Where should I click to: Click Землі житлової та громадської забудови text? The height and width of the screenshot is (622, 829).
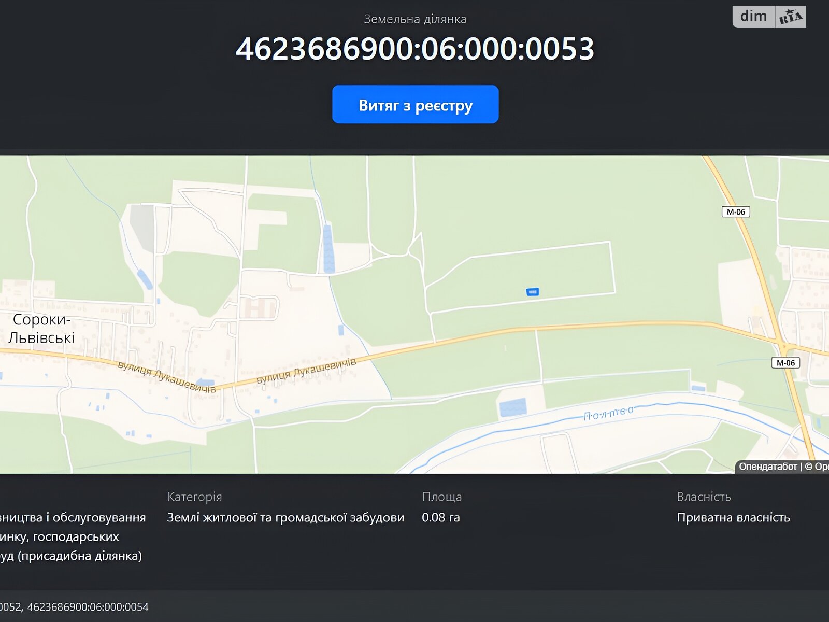[x=285, y=517]
